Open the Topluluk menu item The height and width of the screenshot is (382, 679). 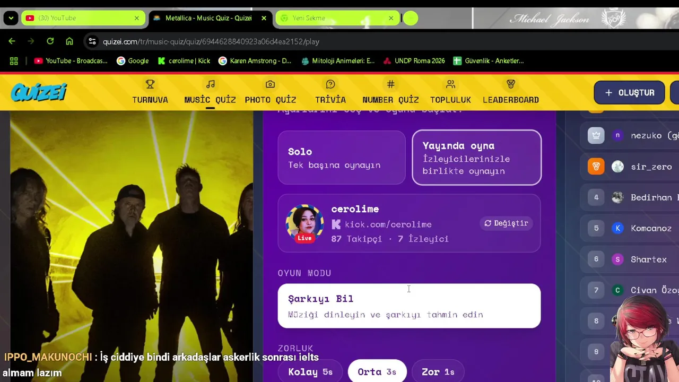(450, 92)
